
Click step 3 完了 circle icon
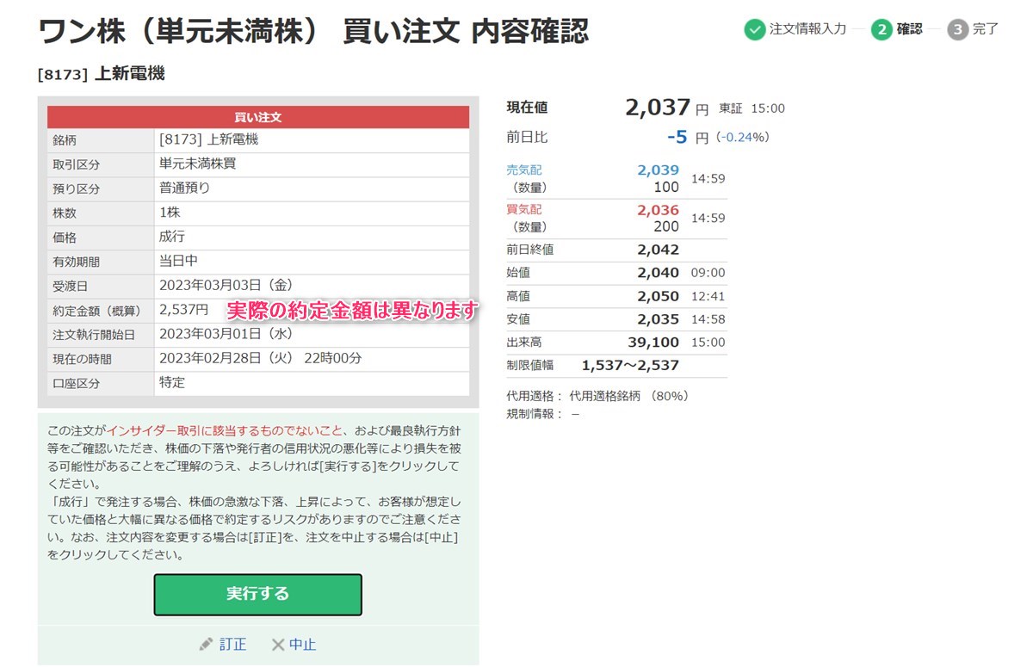[x=957, y=29]
